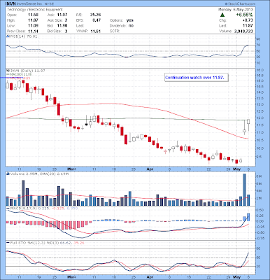Click the 11.87 value in the High row
This screenshot has height=280, width=270.
[33, 20]
